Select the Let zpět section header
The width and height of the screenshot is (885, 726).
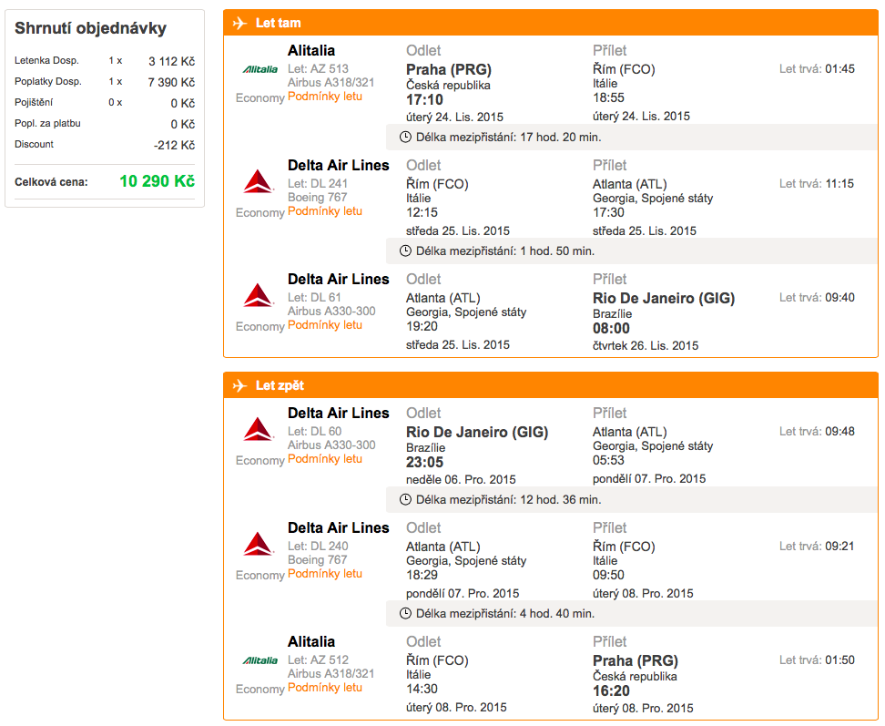551,385
